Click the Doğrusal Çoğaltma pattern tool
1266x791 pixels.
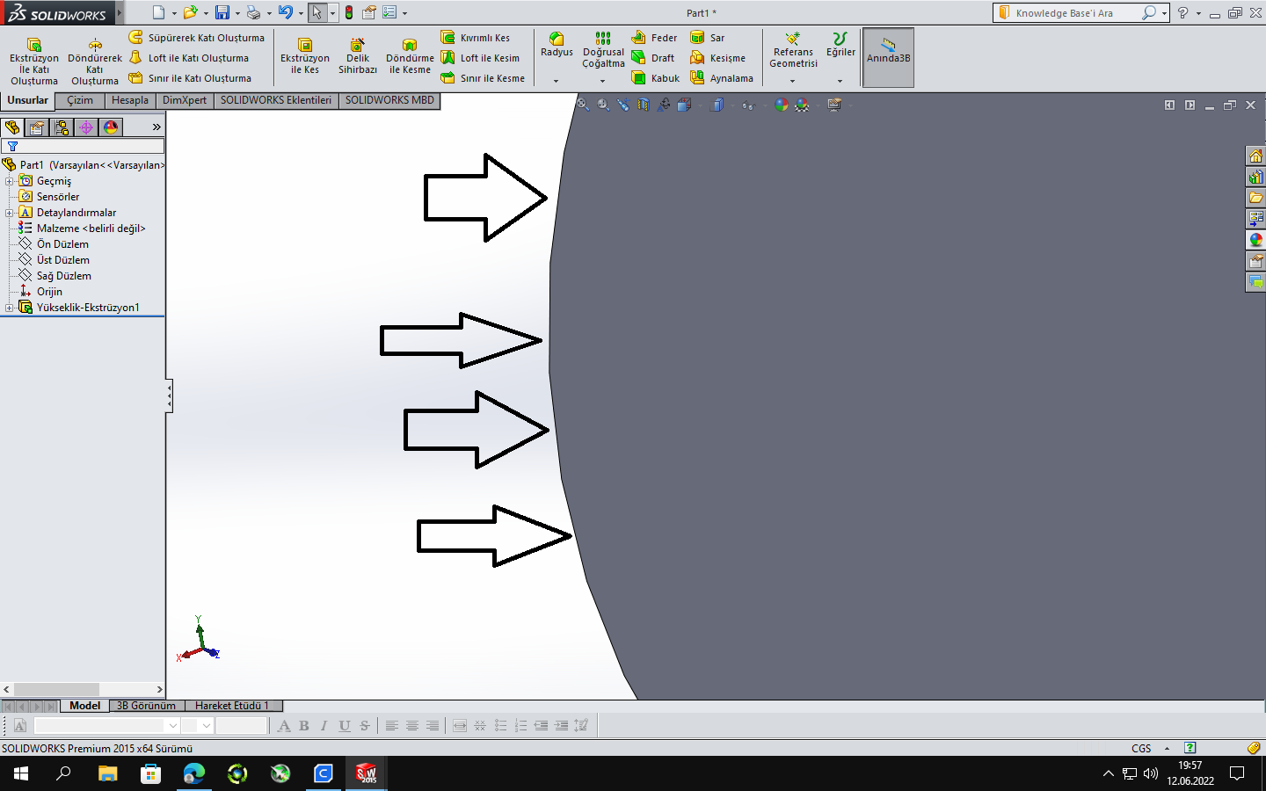coord(603,51)
